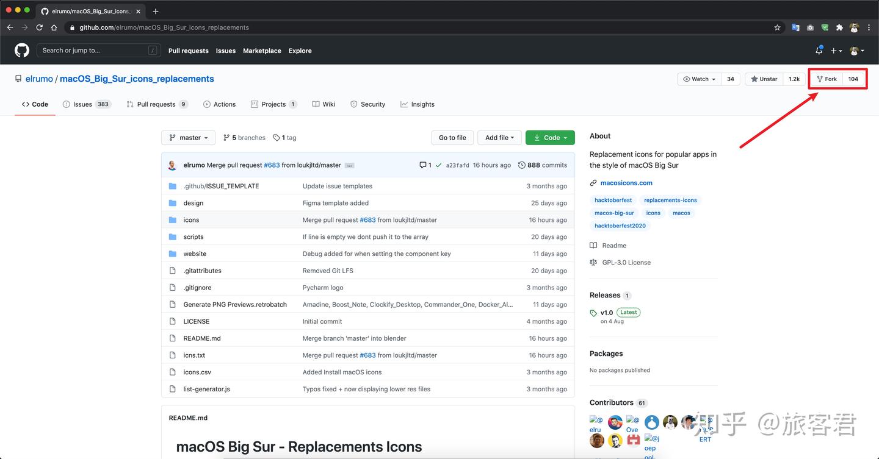The height and width of the screenshot is (459, 879).
Task: Open the master branch selector
Action: (188, 138)
